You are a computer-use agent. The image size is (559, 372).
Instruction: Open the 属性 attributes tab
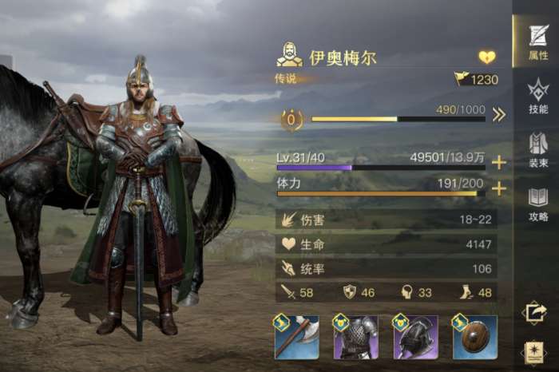tap(537, 42)
